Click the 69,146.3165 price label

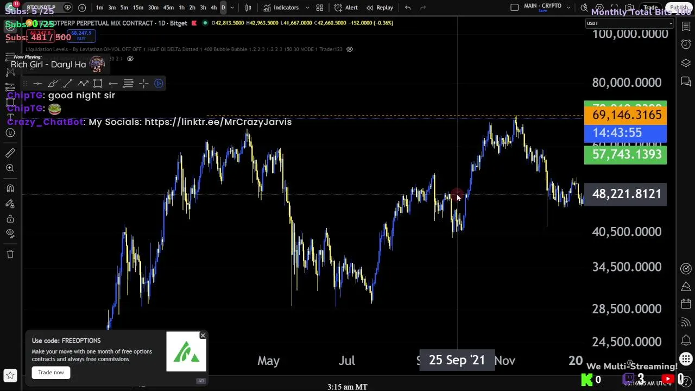pyautogui.click(x=625, y=115)
